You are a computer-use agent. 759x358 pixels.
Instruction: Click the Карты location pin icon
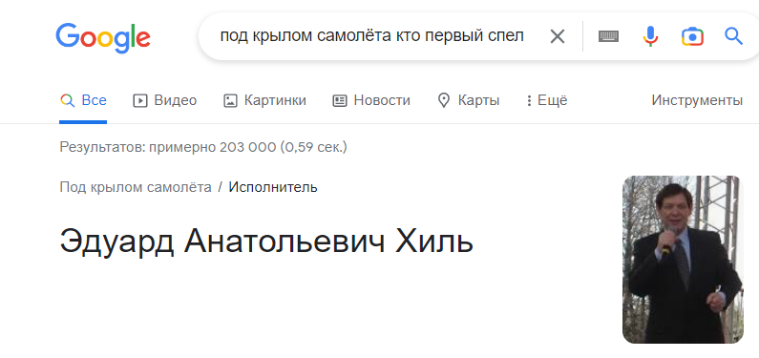coord(443,100)
